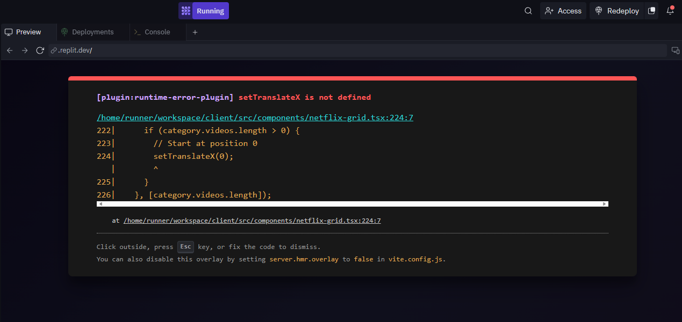Open the notifications bell
682x322 pixels.
(670, 11)
